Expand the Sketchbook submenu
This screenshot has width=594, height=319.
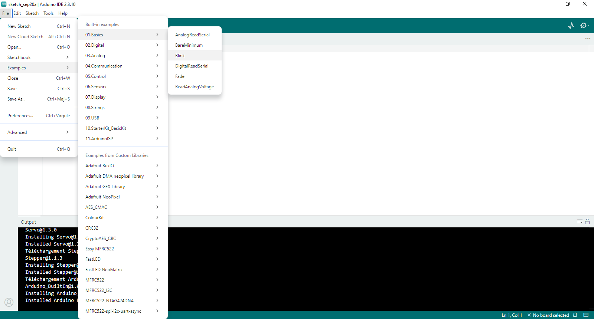[39, 57]
